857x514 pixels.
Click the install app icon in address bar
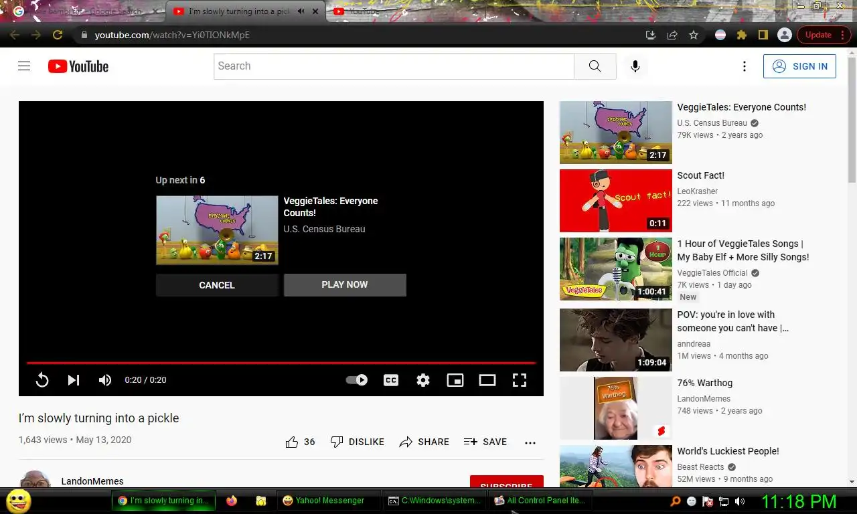coord(650,35)
